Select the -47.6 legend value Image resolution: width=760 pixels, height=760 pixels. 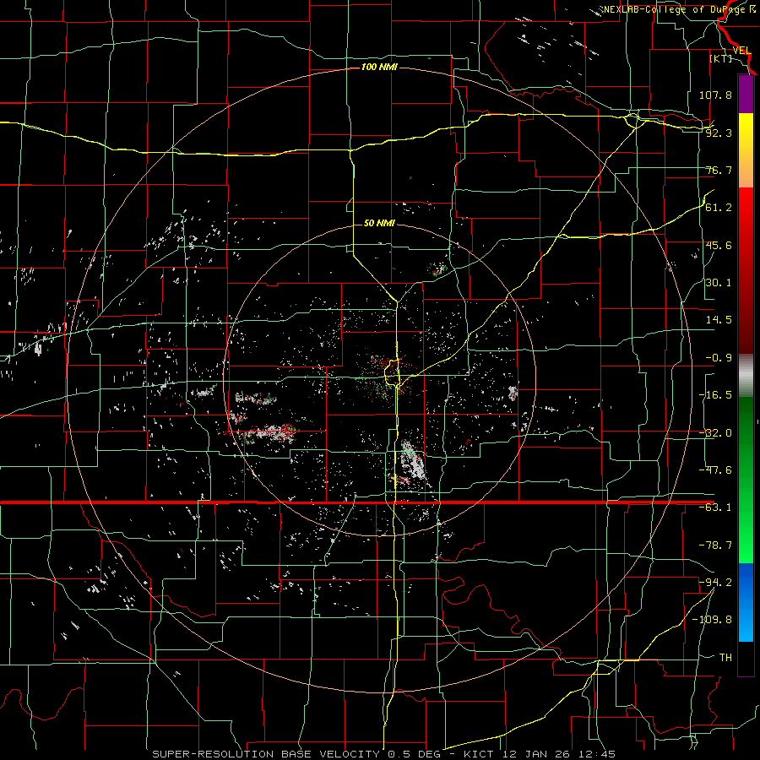tap(715, 470)
